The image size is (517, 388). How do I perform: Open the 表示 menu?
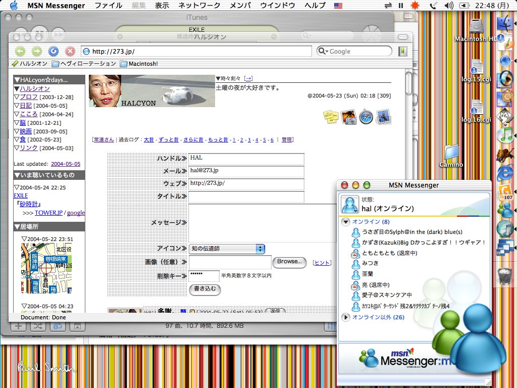click(x=162, y=5)
